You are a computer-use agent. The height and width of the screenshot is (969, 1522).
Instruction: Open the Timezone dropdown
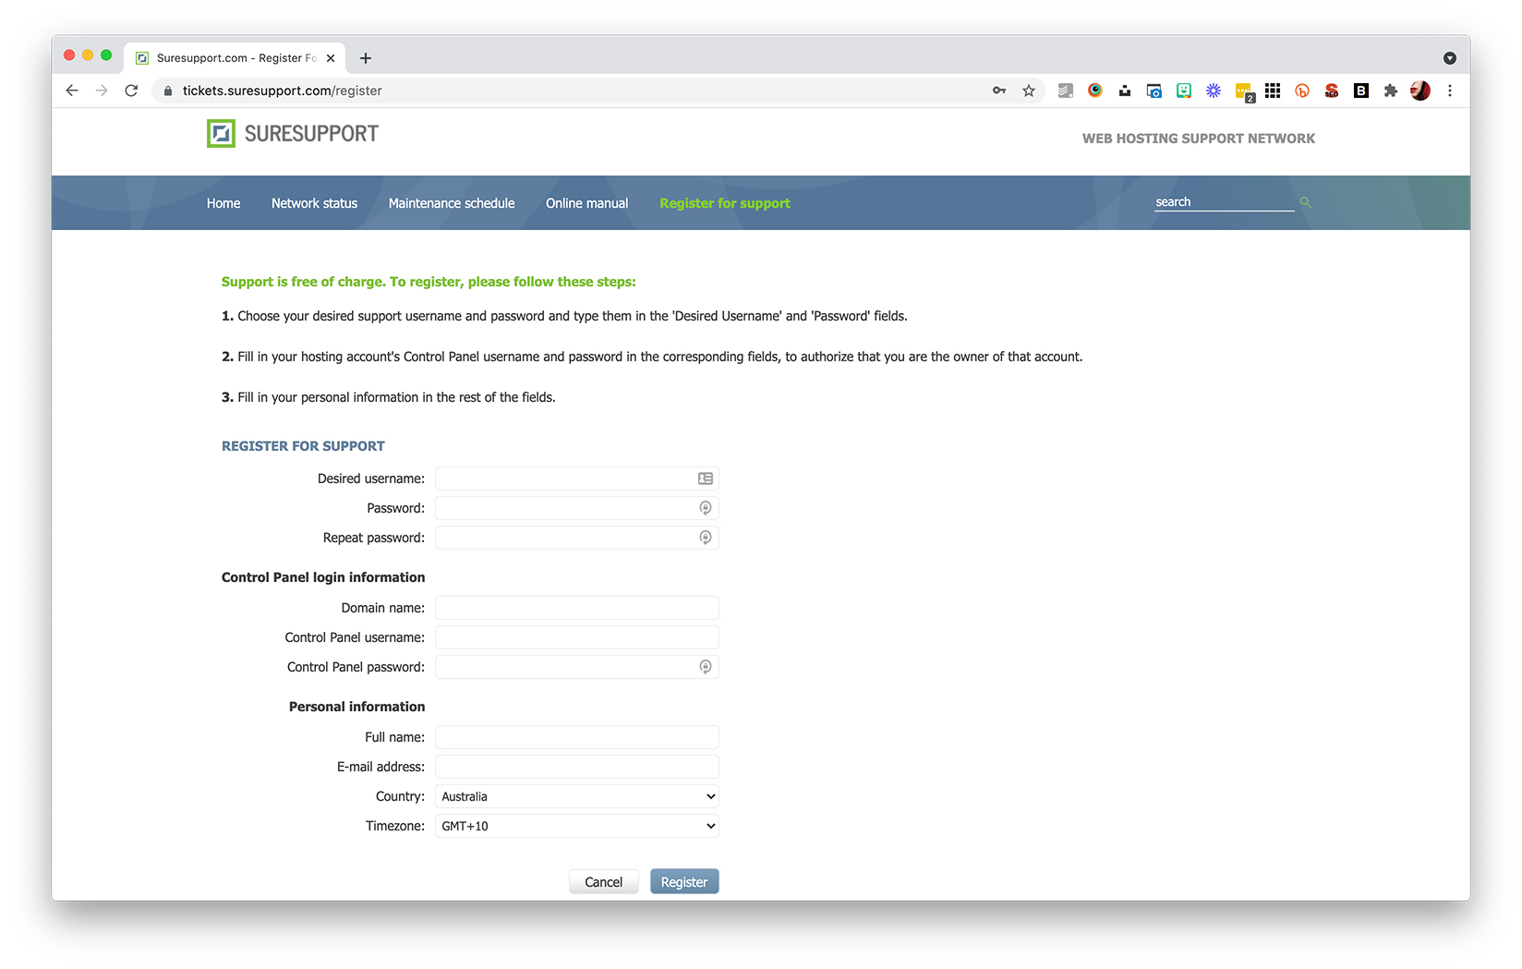(x=577, y=826)
